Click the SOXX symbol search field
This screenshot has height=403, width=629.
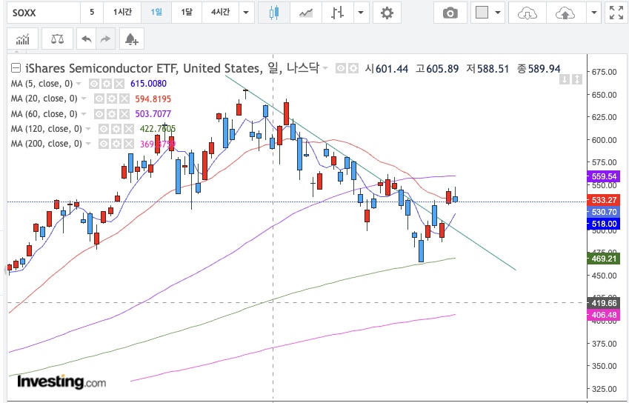(x=43, y=13)
